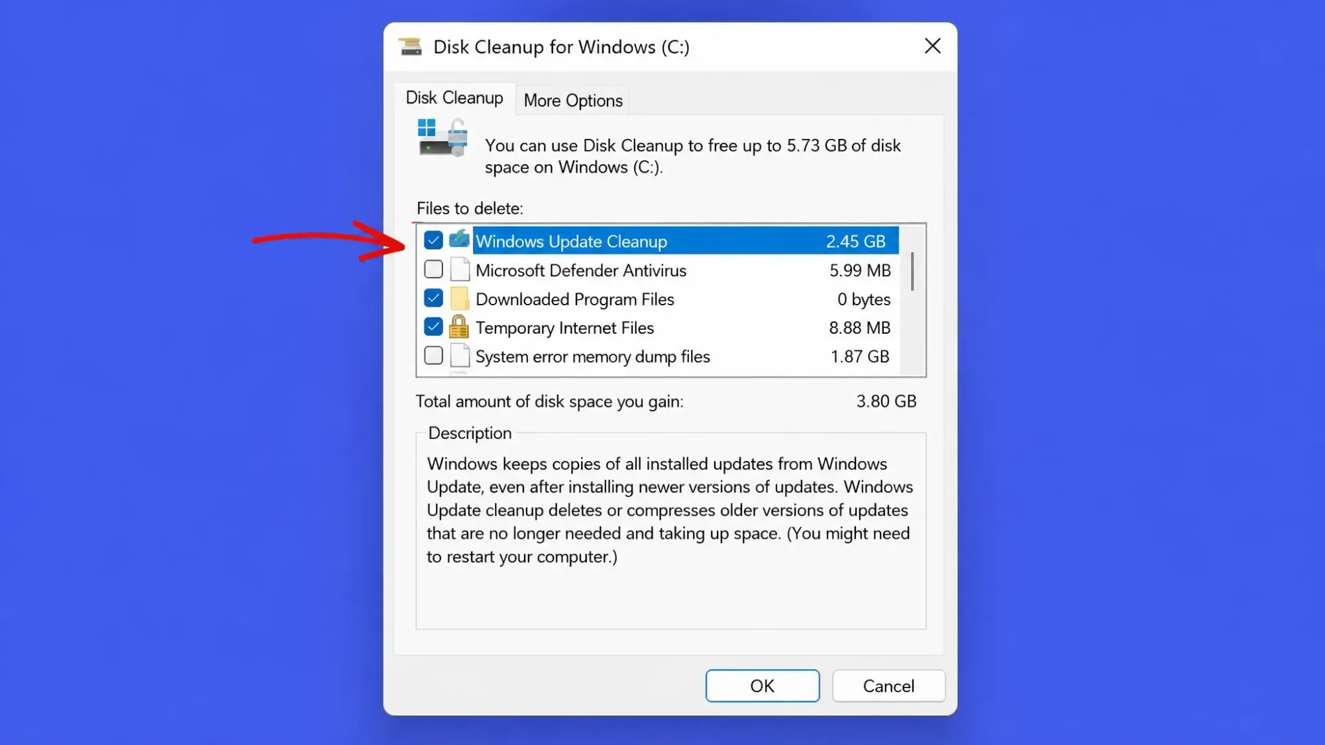
Task: Click the '5.99 MB' size value
Action: [x=860, y=270]
